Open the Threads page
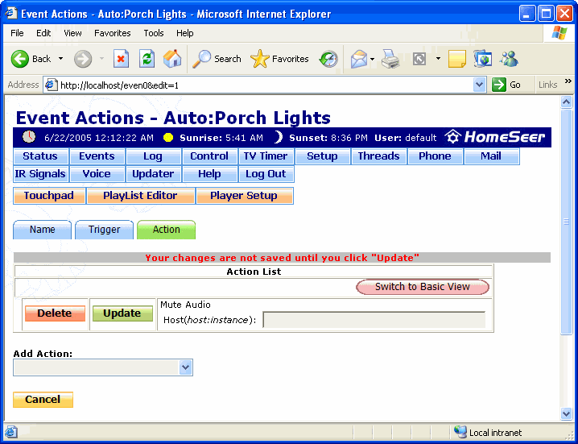This screenshot has width=578, height=444. pyautogui.click(x=378, y=156)
